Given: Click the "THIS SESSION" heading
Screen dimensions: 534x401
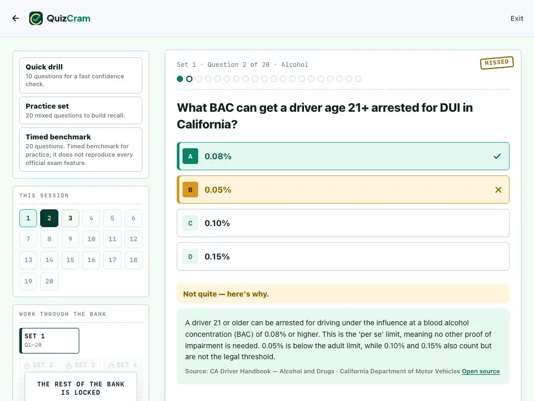Looking at the screenshot, I should click(x=44, y=196).
